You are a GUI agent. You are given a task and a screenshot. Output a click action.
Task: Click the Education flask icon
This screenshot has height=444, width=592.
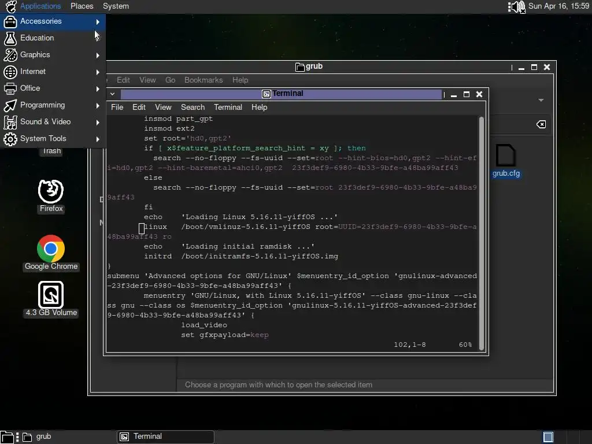pyautogui.click(x=10, y=38)
